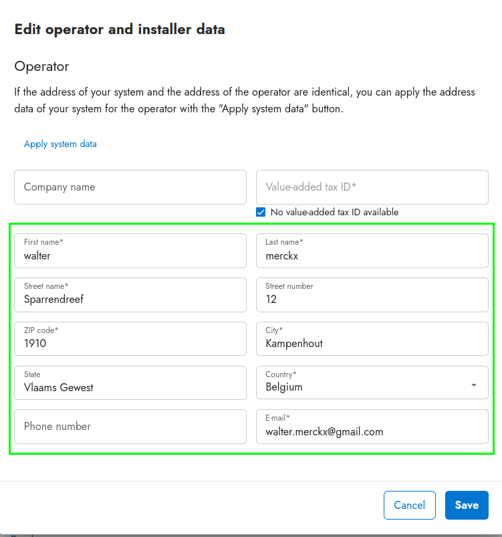The width and height of the screenshot is (502, 537).
Task: Focus the Company name field
Action: pos(130,187)
